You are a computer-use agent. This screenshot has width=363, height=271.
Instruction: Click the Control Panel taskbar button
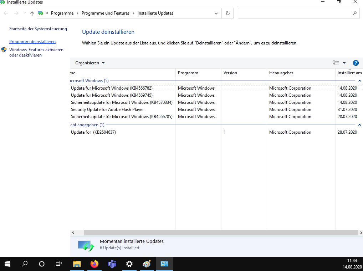(164, 264)
